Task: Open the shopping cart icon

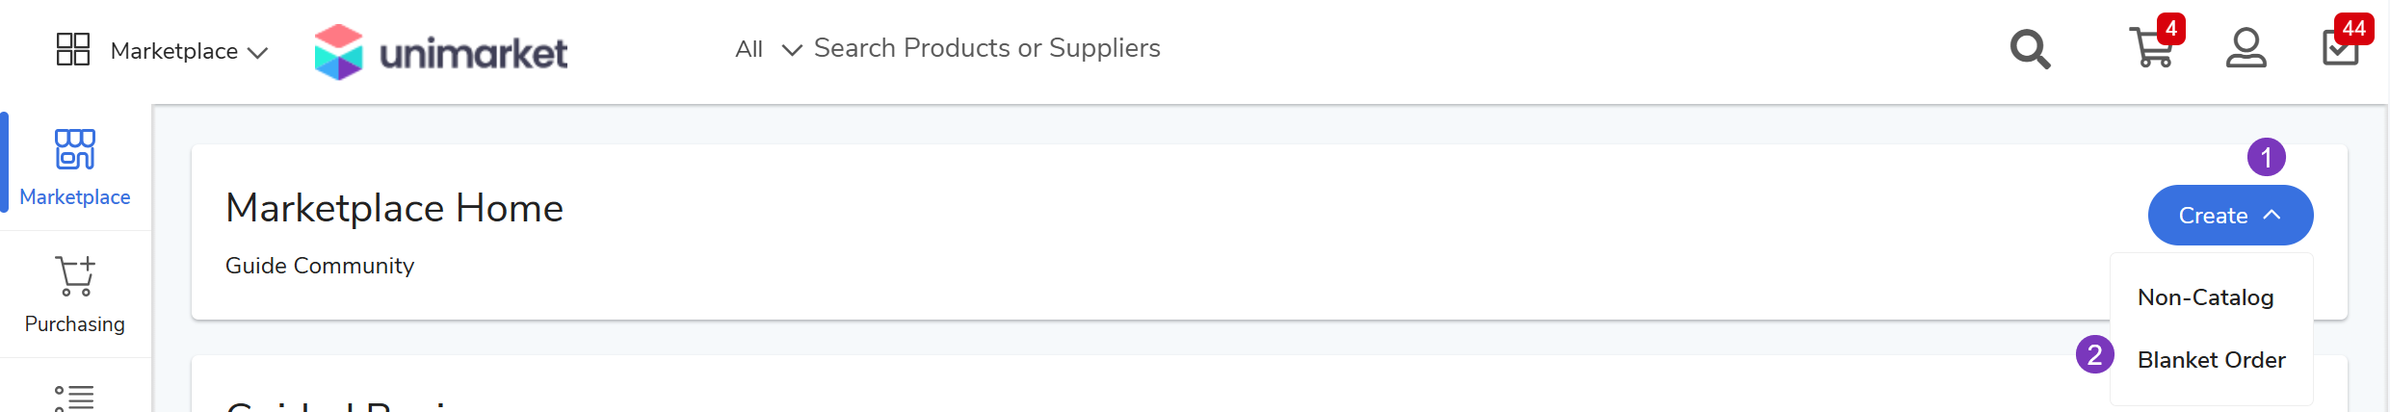Action: point(2150,49)
